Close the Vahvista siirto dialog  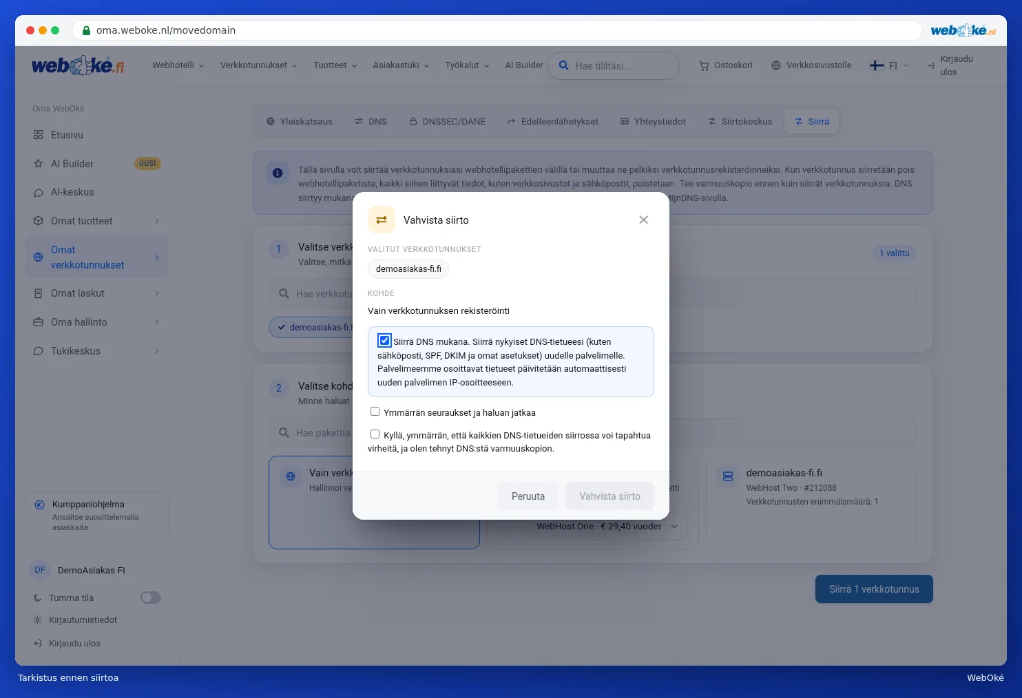click(x=643, y=220)
